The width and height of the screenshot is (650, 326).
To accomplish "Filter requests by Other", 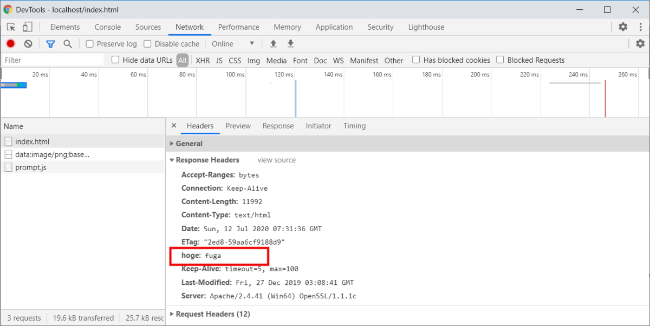I will 394,60.
